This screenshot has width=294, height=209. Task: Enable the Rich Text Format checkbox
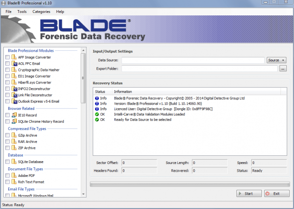(7, 182)
